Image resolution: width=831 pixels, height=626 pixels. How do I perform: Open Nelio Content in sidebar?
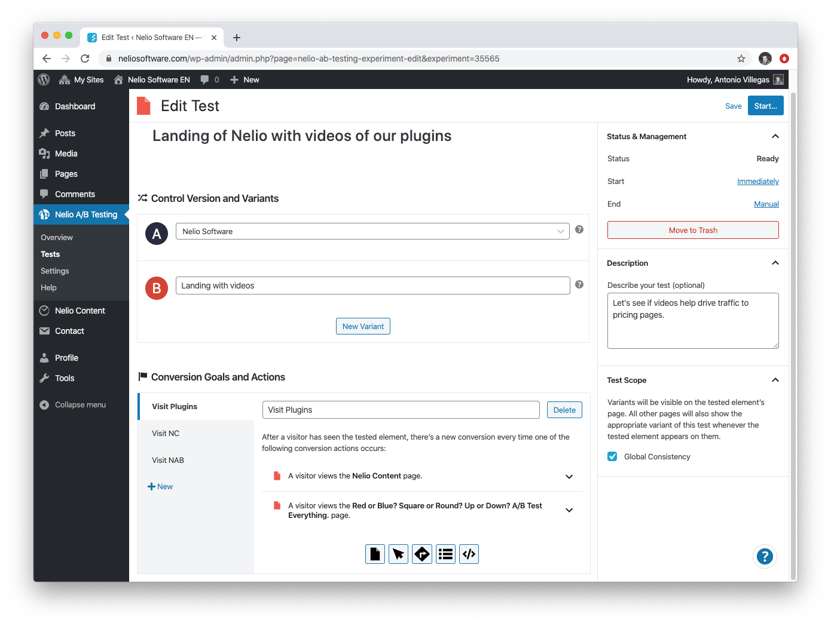81,311
